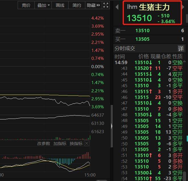Click the 分时成交 panel title

click(125, 48)
